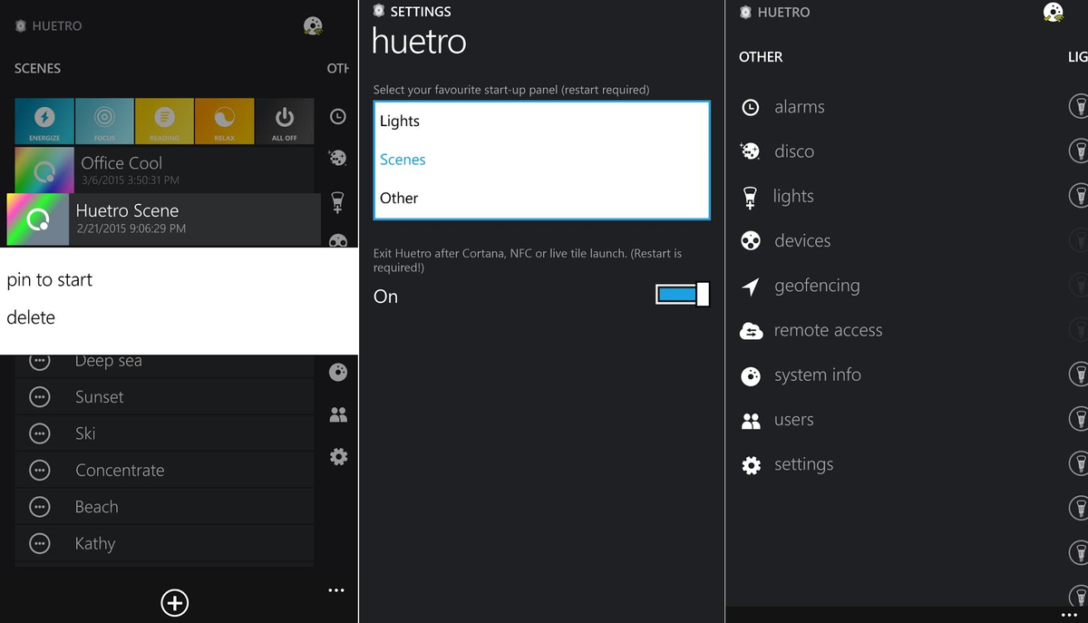Select the settings gear icon
Viewport: 1088px width, 623px height.
pyautogui.click(x=751, y=464)
